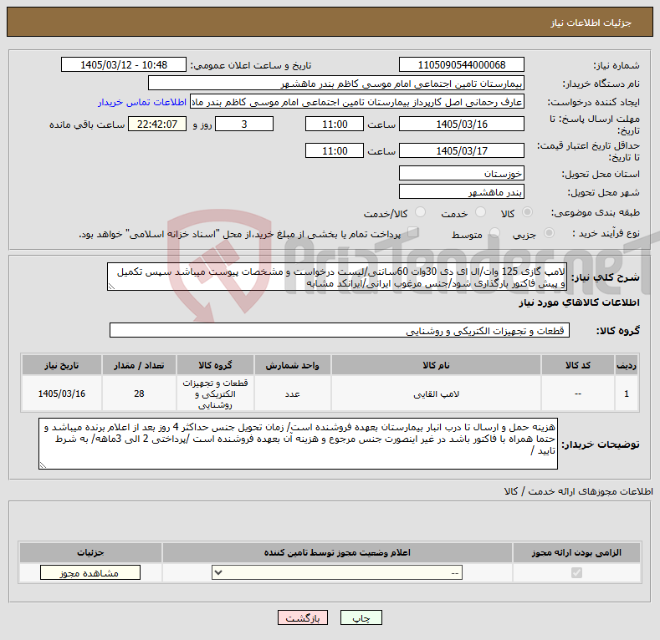Click the remaining time 22:42:07 field
The width and height of the screenshot is (660, 640).
[x=157, y=124]
